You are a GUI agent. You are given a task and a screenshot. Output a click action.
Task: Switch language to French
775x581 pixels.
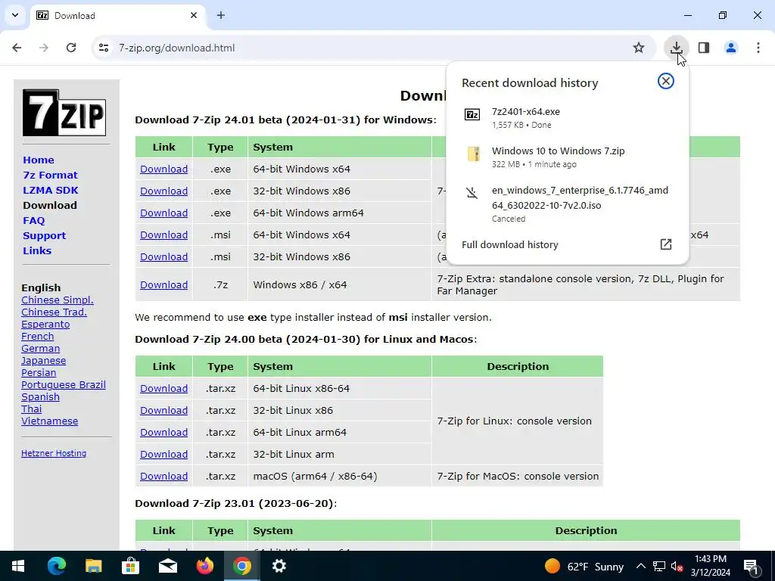point(38,337)
